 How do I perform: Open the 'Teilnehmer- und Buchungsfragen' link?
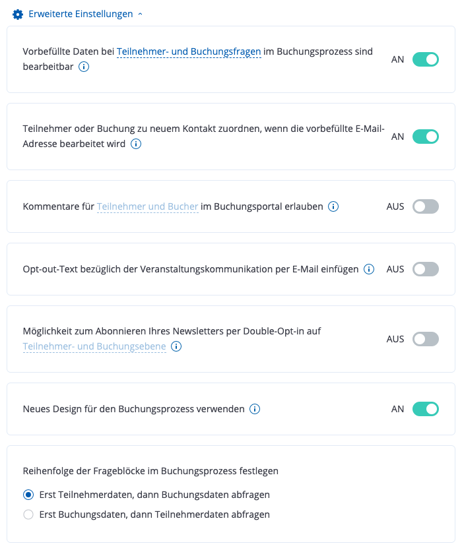(x=189, y=51)
